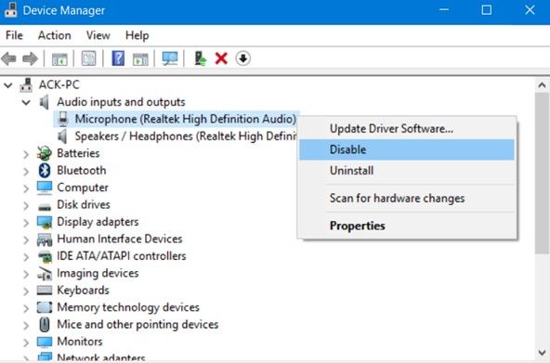Click the Disable down-arrow toolbar icon
This screenshot has width=550, height=363.
point(243,58)
